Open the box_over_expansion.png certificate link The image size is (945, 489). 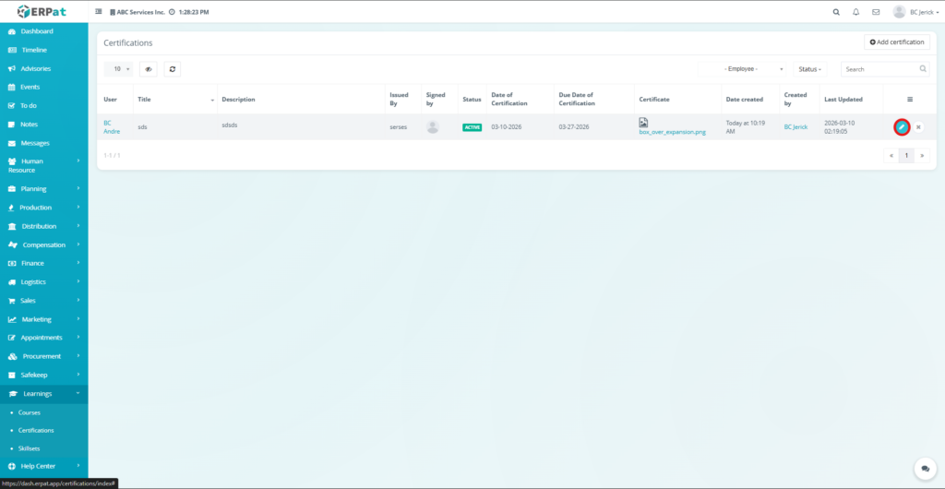(672, 133)
